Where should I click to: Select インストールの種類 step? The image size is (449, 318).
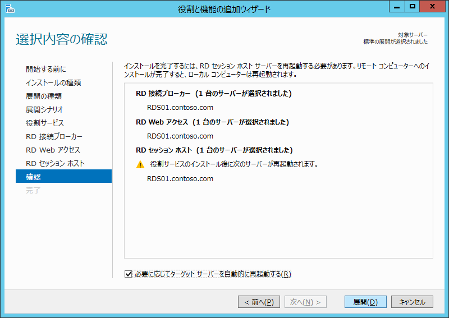click(53, 83)
